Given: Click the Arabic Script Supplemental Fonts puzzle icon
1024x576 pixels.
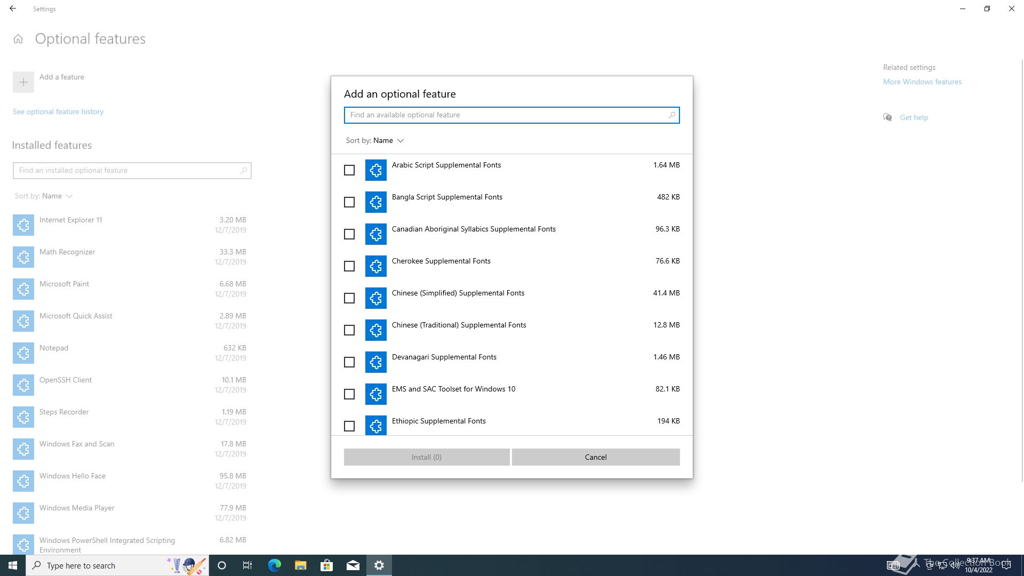Looking at the screenshot, I should [375, 170].
